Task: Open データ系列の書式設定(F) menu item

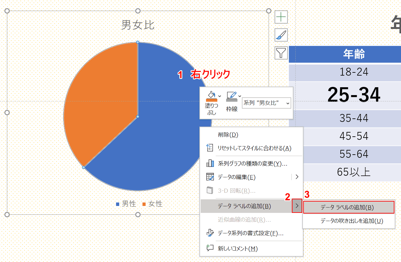Action: click(x=251, y=233)
